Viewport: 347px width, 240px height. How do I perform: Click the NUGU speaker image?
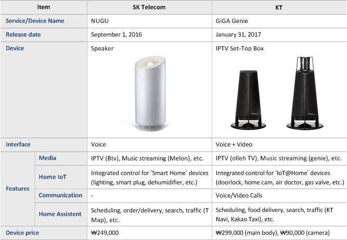tap(150, 94)
